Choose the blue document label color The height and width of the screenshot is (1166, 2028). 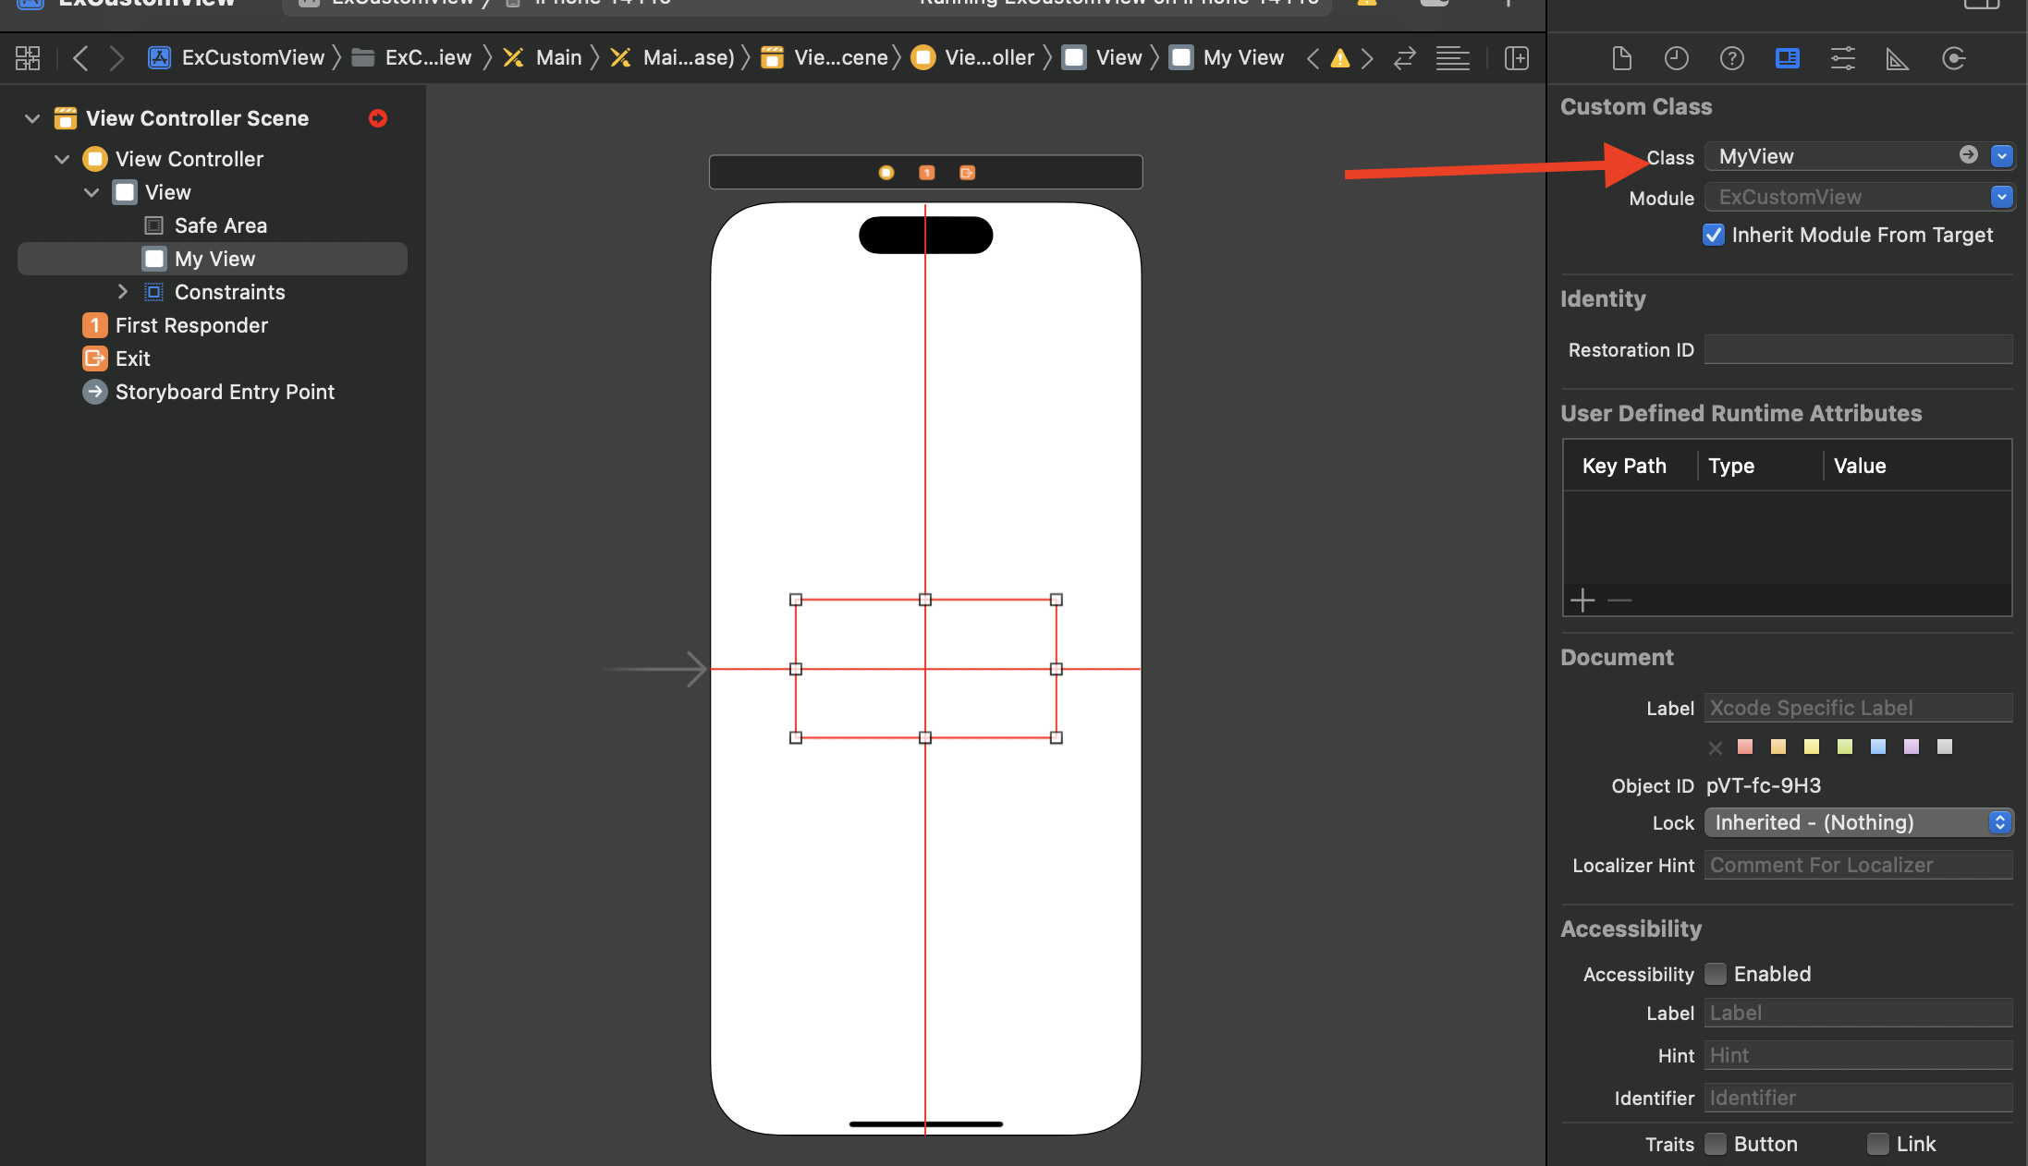point(1877,747)
